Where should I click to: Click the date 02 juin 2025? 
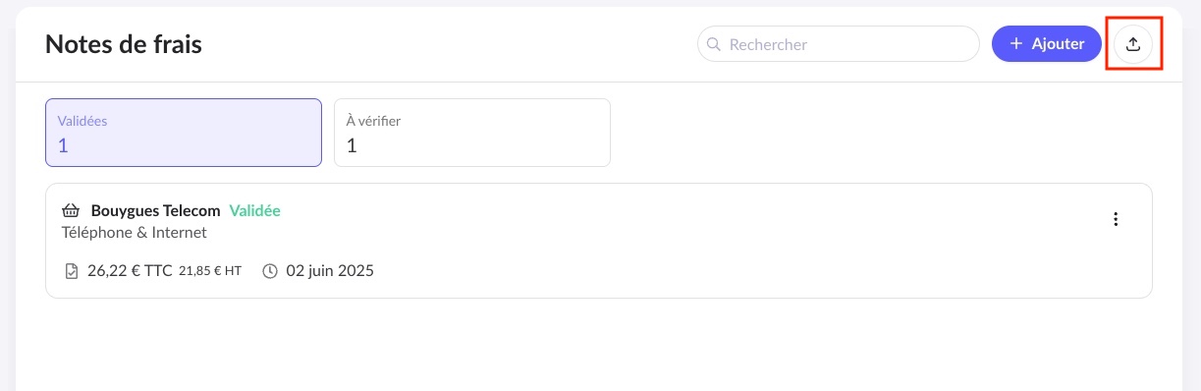pos(330,270)
